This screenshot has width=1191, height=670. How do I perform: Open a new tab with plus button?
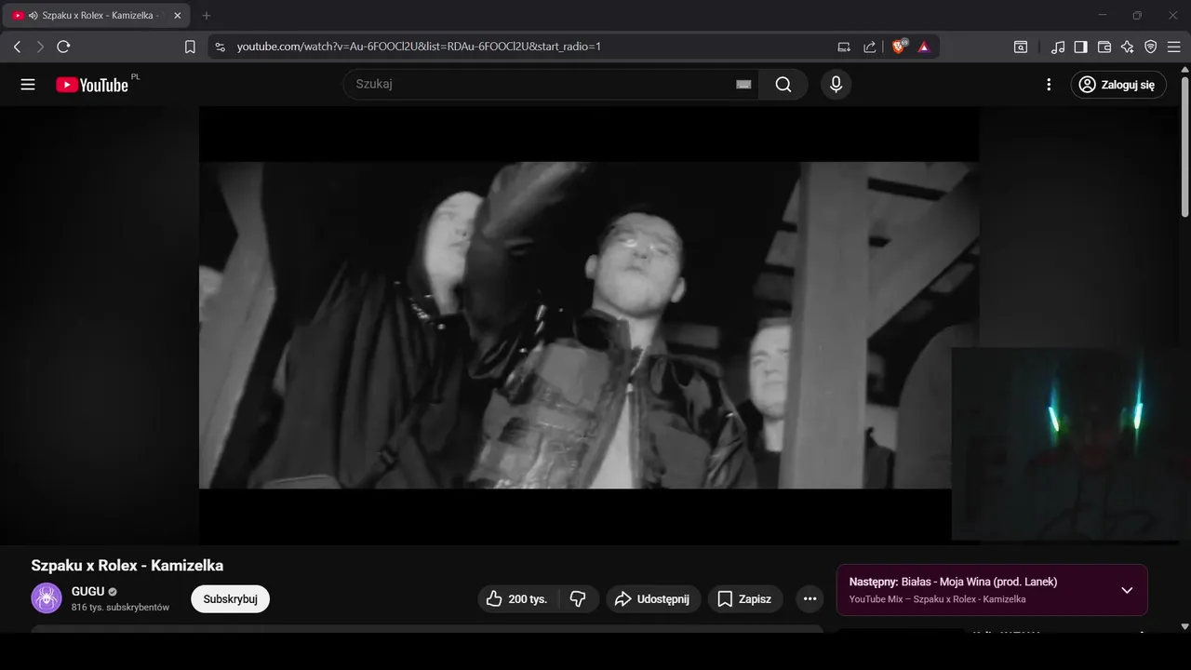[207, 16]
